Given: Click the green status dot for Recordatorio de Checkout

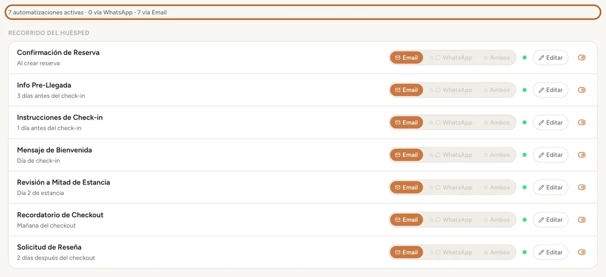Looking at the screenshot, I should [525, 220].
